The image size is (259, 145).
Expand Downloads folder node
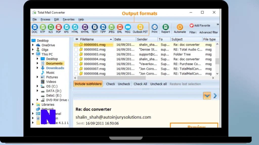(37, 68)
